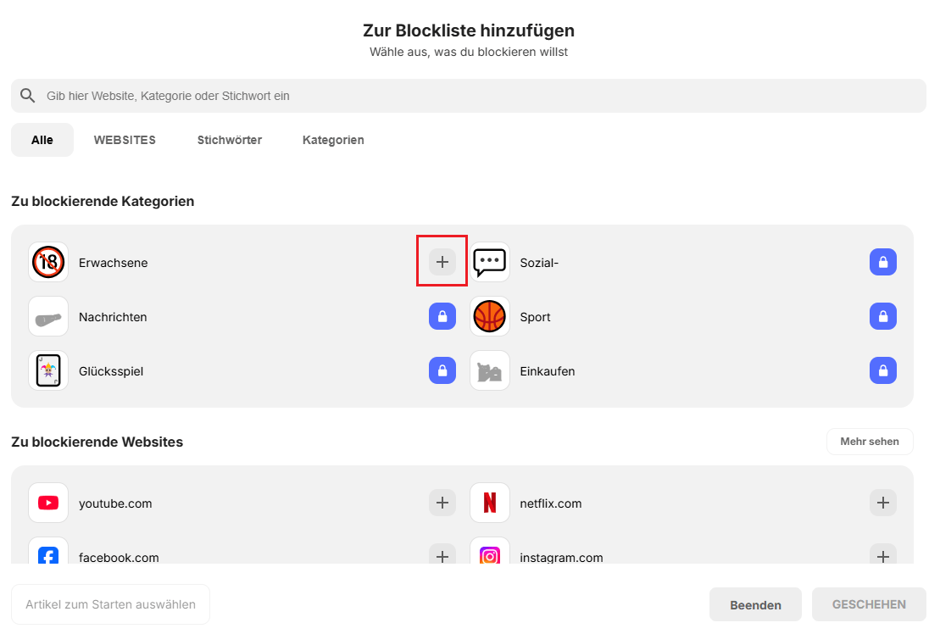This screenshot has width=940, height=634.
Task: Open the Stichwörter tab
Action: tap(230, 141)
